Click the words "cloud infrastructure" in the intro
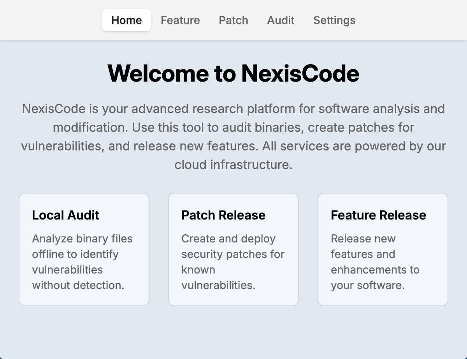The image size is (467, 359). 233,165
